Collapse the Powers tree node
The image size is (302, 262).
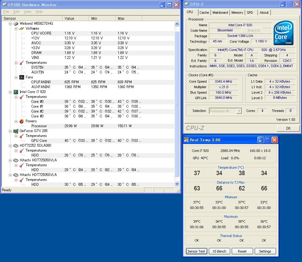[16, 121]
